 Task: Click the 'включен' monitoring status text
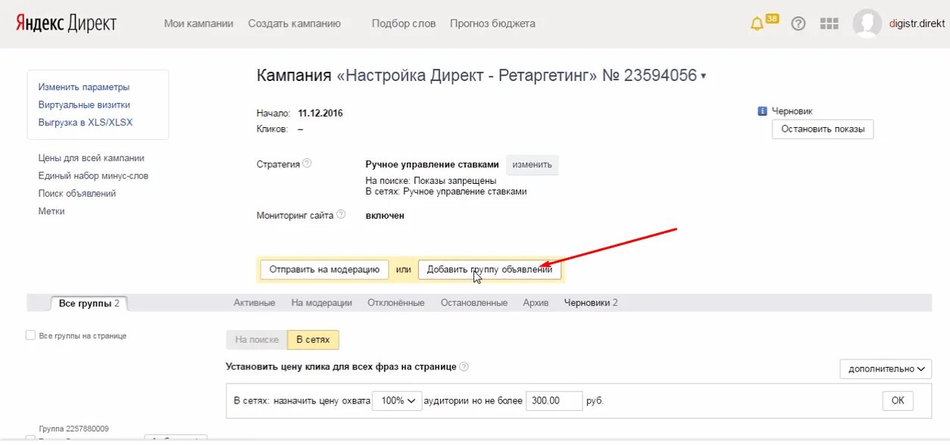pyautogui.click(x=385, y=215)
